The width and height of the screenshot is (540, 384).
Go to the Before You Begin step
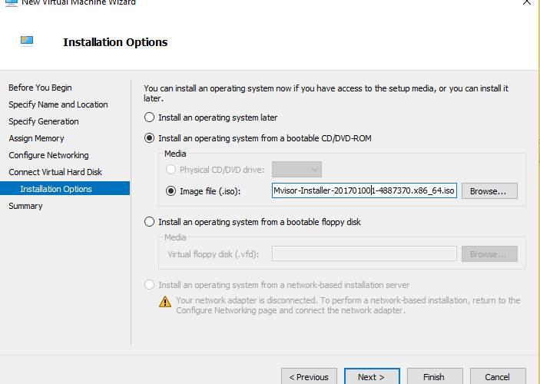40,88
